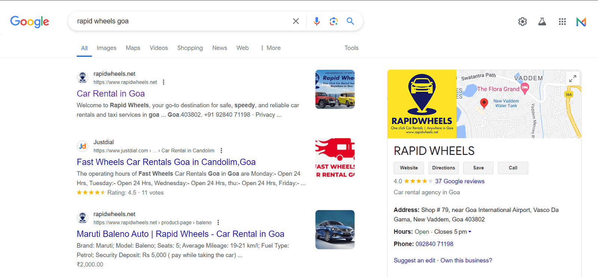Select the All results tab
The width and height of the screenshot is (598, 277).
84,48
